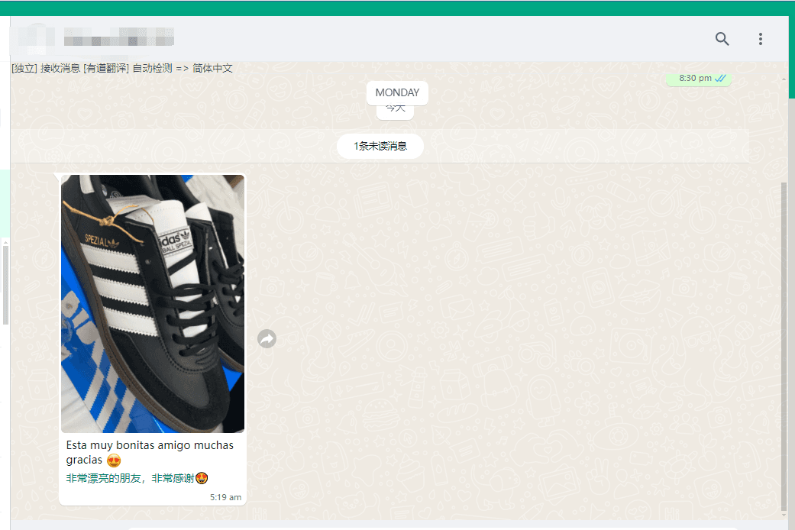This screenshot has height=530, width=795.
Task: Click the scrollbar down arrow
Action: (784, 515)
